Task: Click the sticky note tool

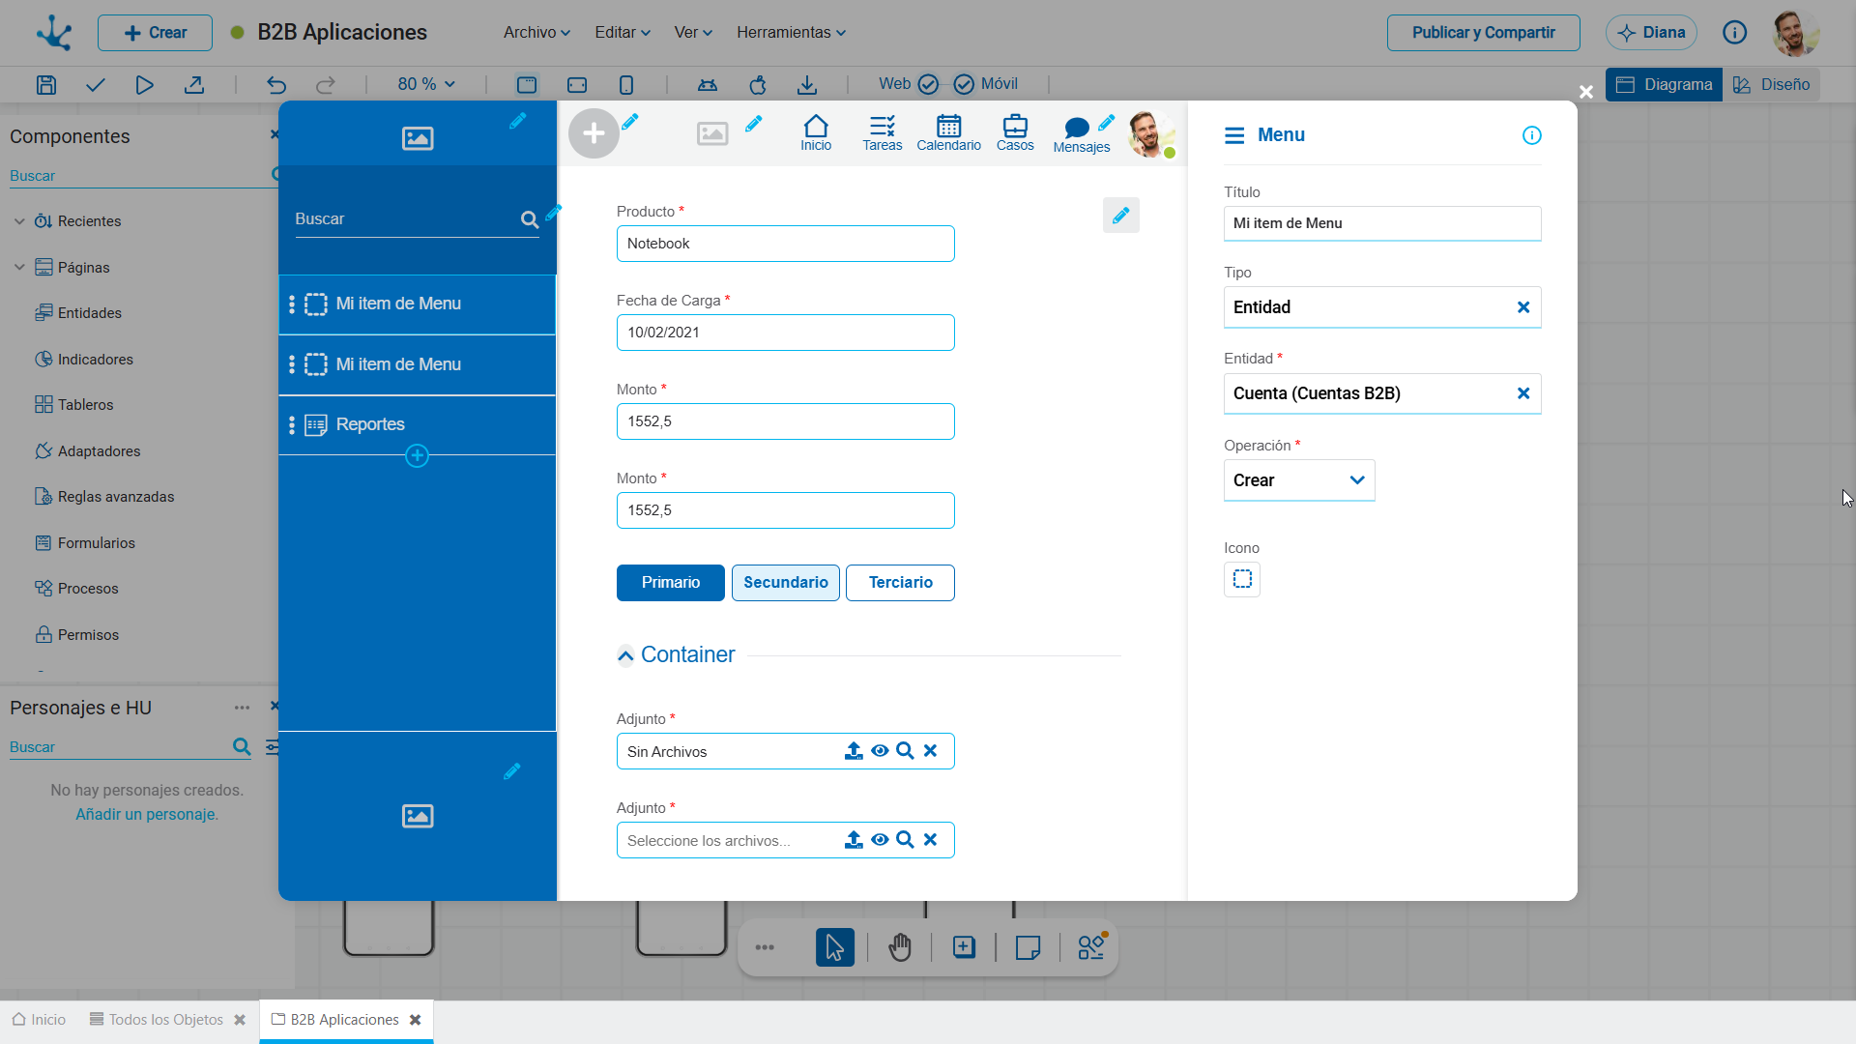Action: (x=1029, y=947)
